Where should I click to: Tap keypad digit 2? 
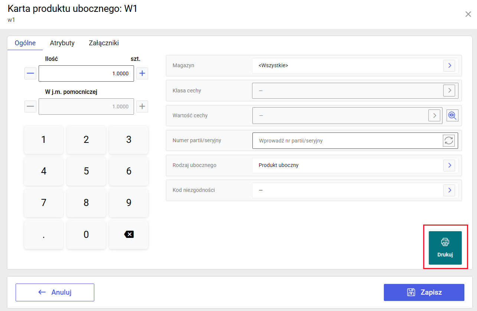(86, 140)
